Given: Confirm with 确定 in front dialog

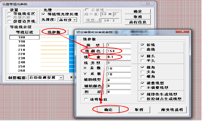Looking at the screenshot, I should (x=108, y=110).
